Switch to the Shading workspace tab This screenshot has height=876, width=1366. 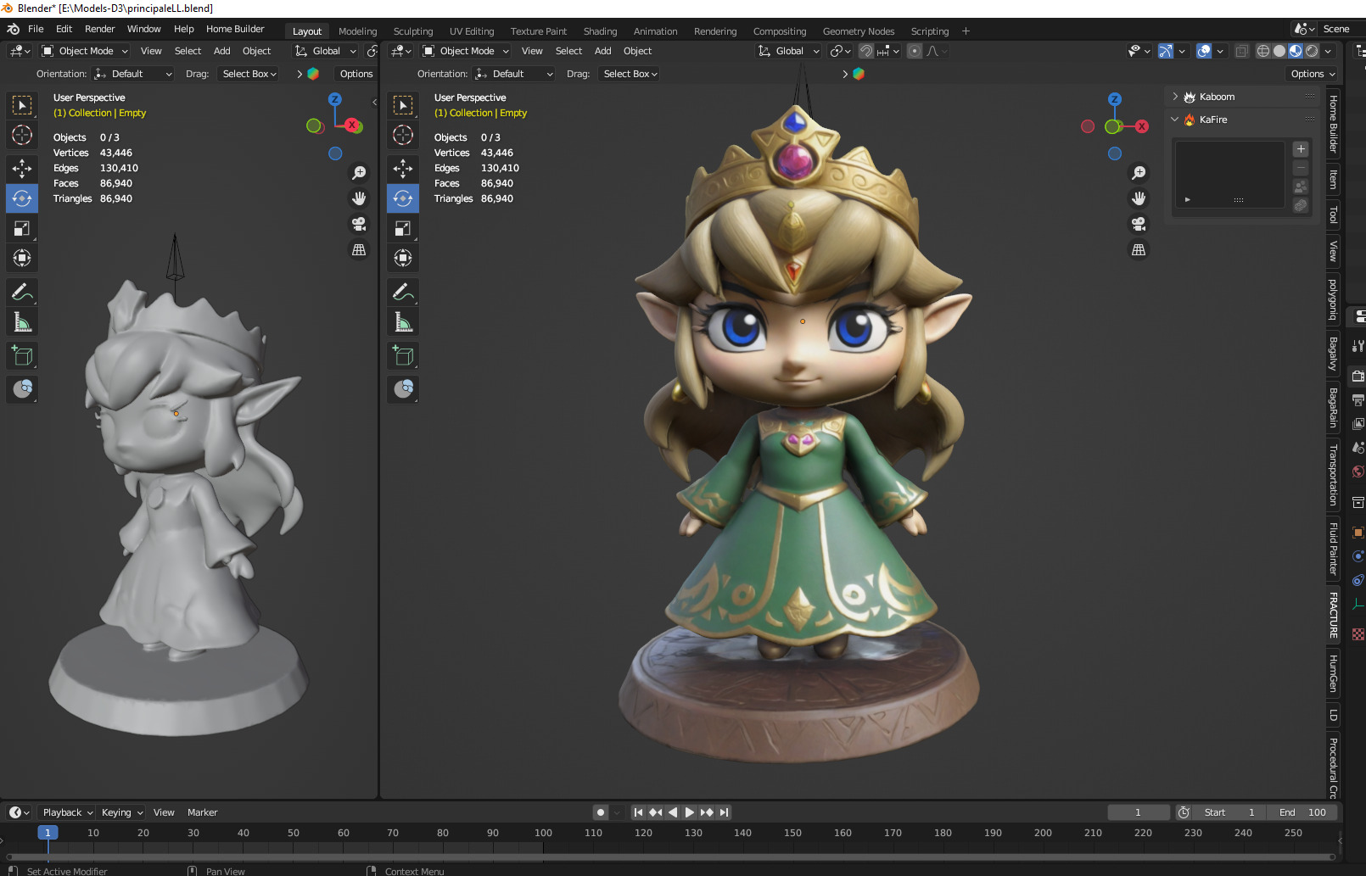point(600,31)
